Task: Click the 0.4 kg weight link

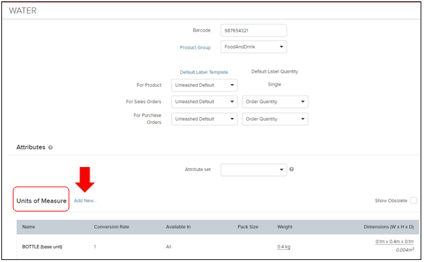Action: tap(283, 247)
